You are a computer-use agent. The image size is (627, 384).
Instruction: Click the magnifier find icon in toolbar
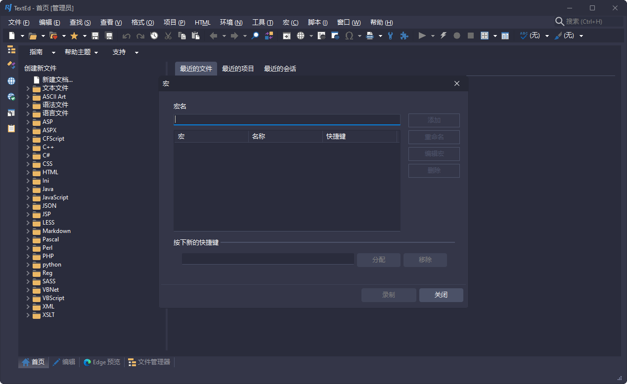click(255, 36)
